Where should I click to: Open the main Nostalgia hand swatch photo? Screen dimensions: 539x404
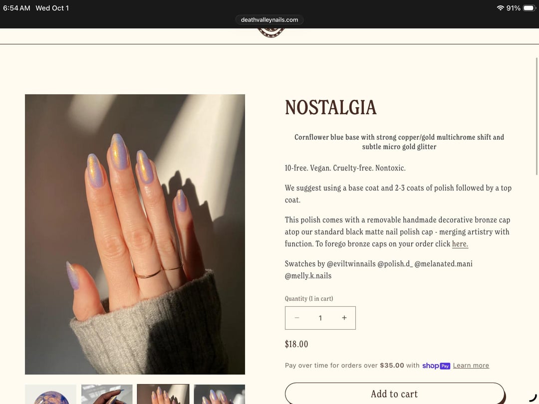(135, 234)
